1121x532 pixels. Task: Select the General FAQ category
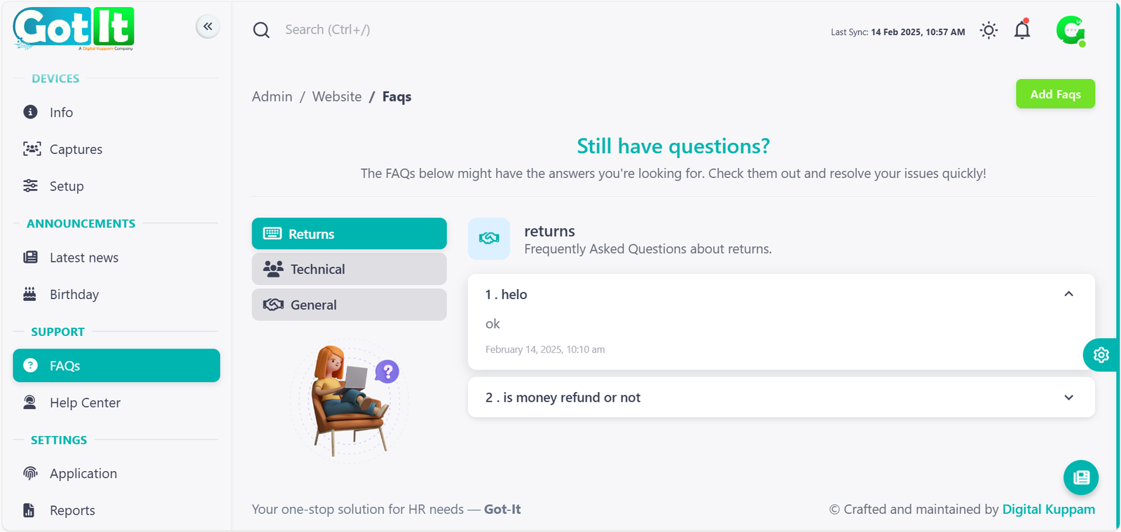click(349, 305)
